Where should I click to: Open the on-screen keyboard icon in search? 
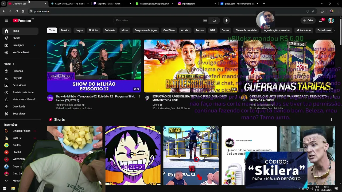(205, 21)
